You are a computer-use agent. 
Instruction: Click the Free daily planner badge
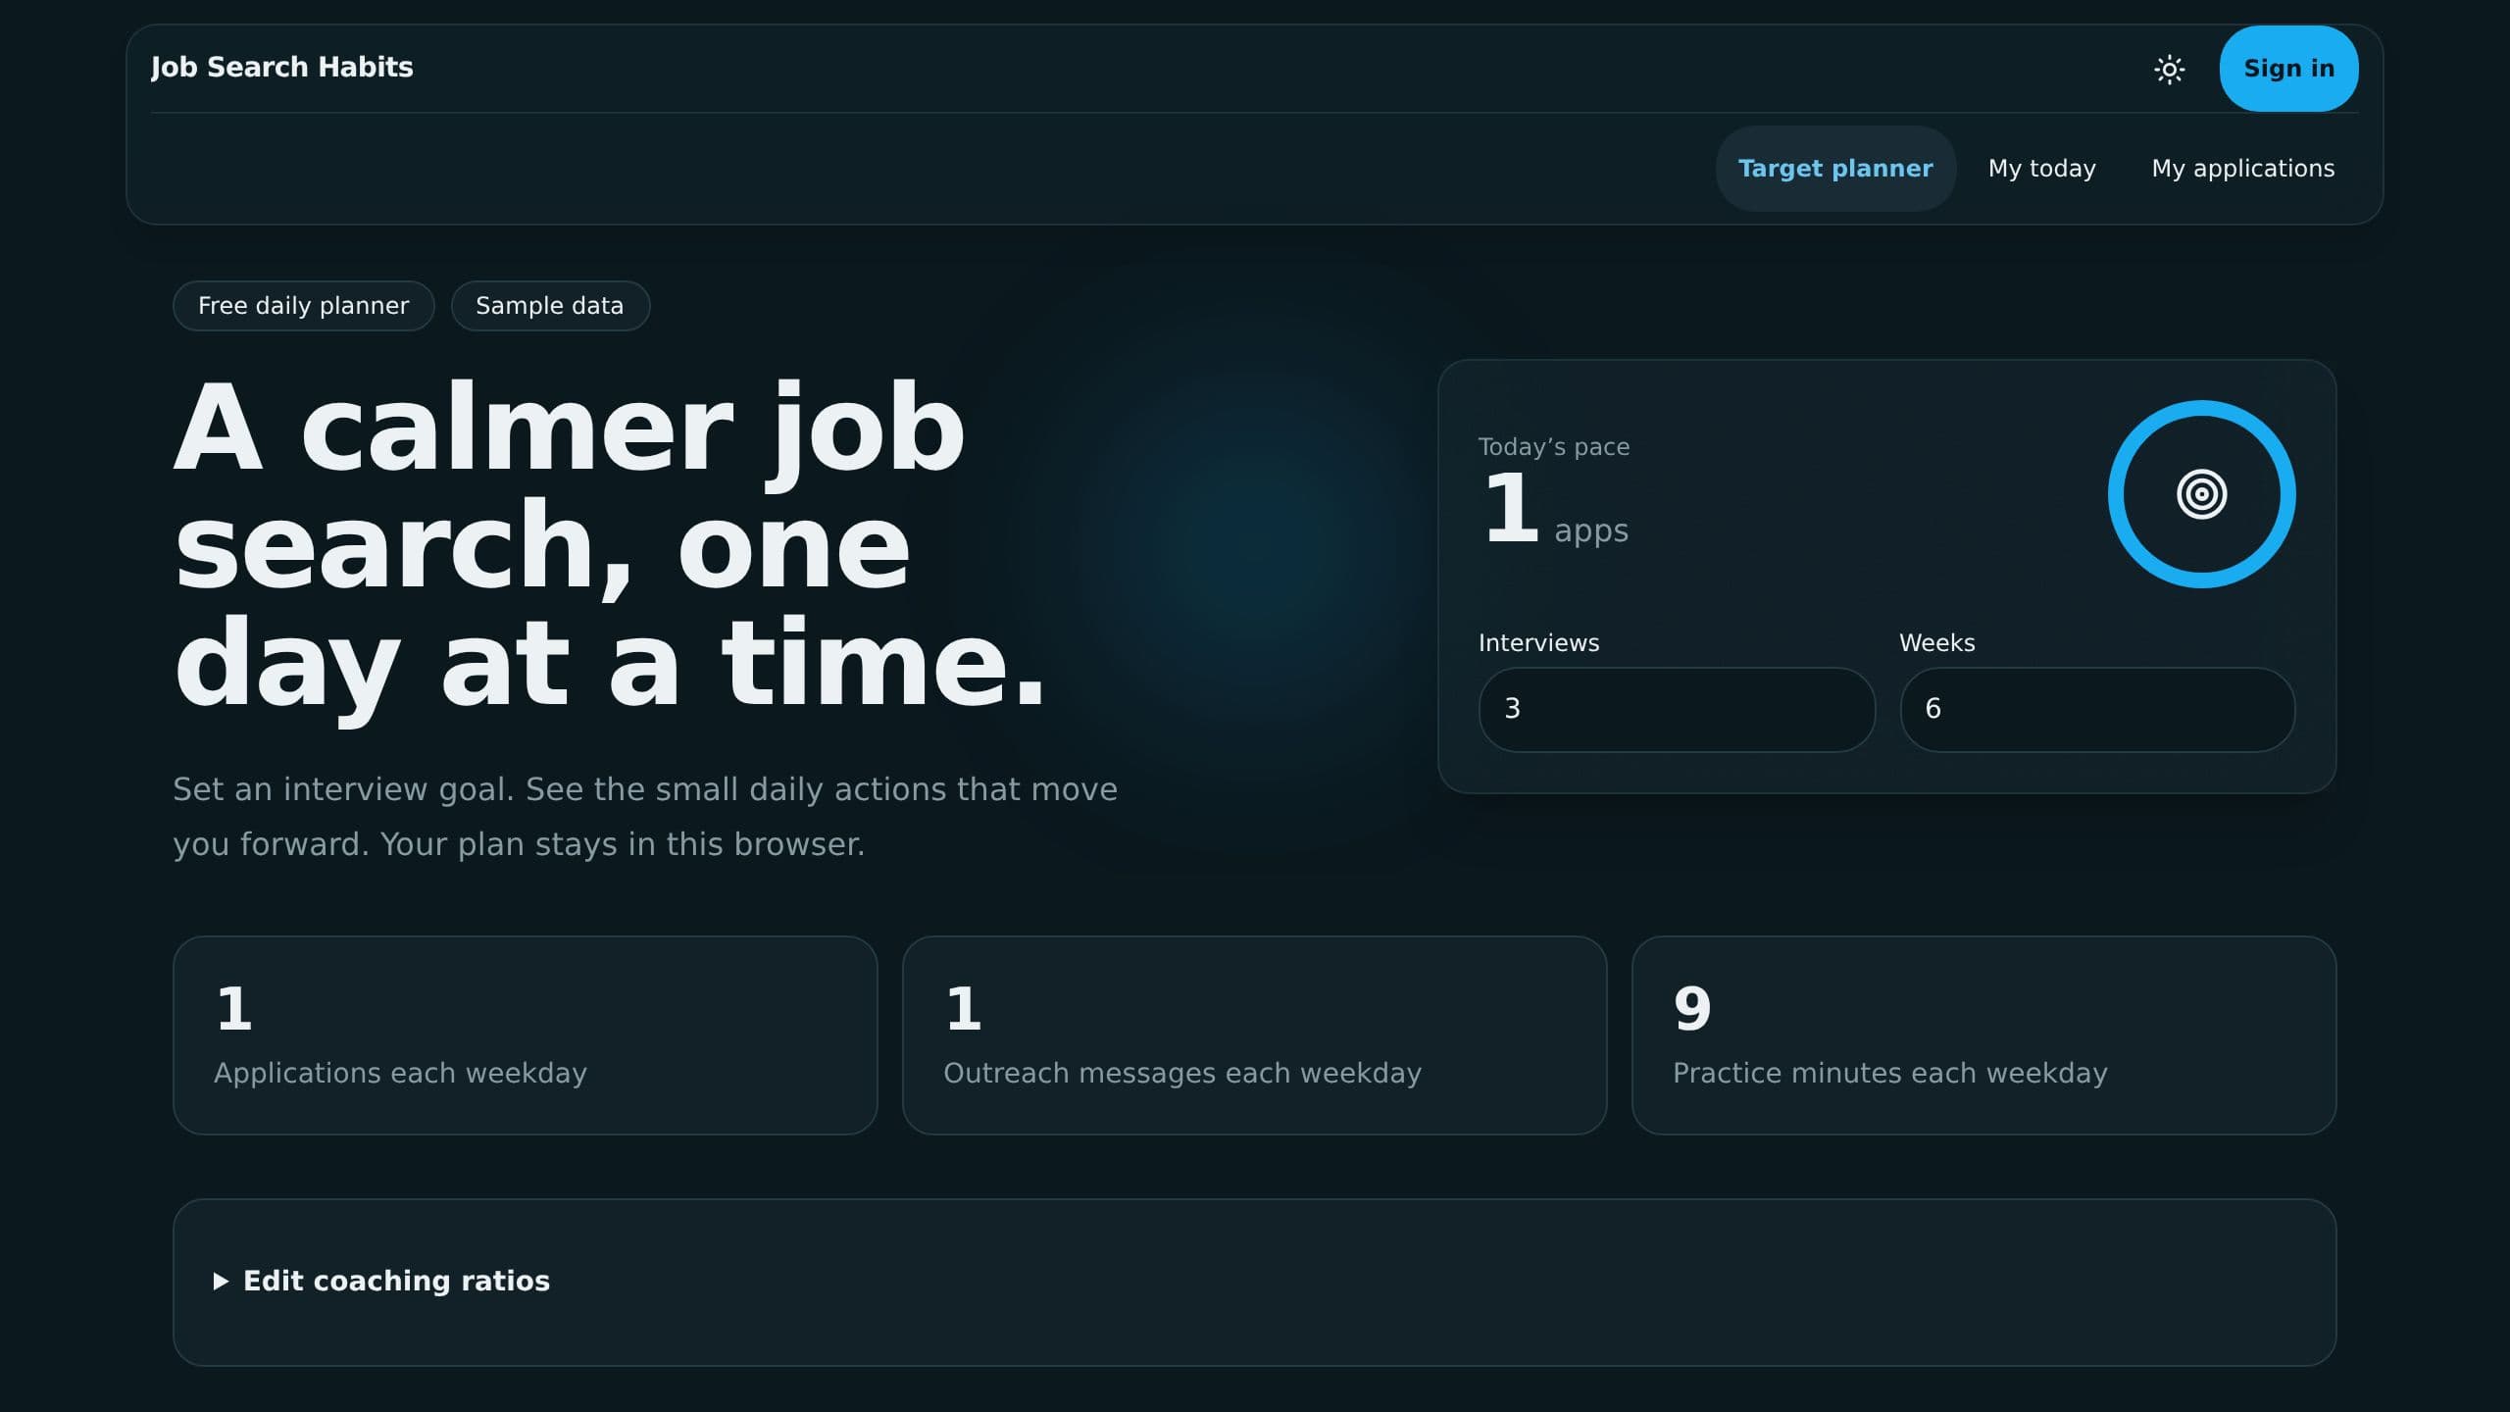pos(303,306)
